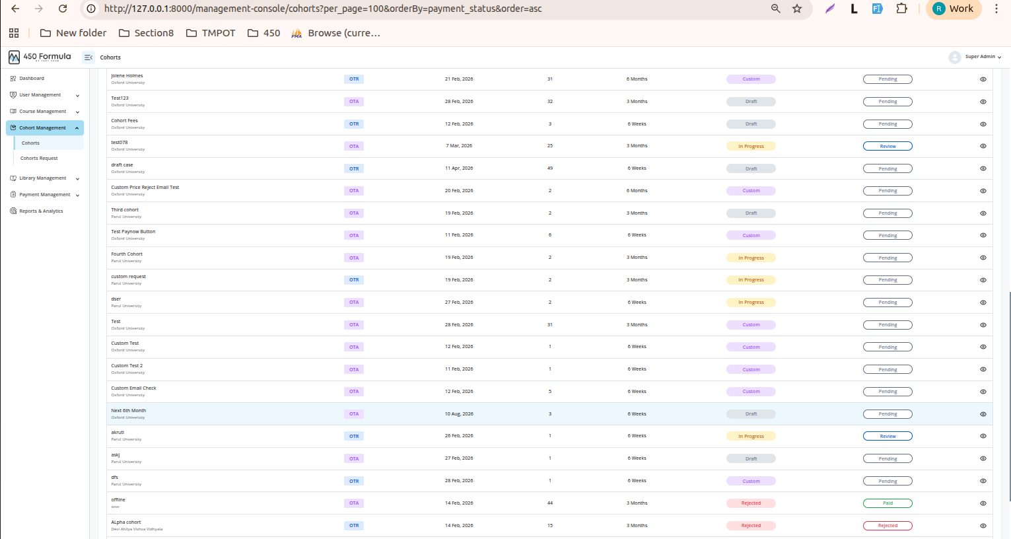View the Next 6th Month cohort eye icon

(x=983, y=414)
